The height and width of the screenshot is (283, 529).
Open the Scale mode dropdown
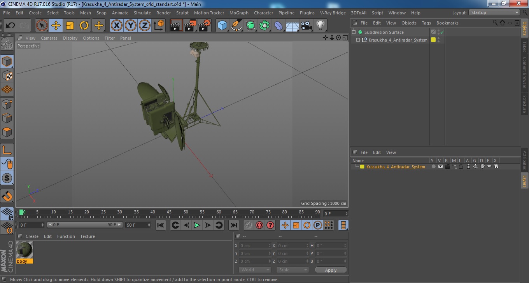[293, 270]
